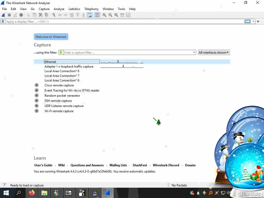This screenshot has height=198, width=264.
Task: Click the resize columns toolbar icon
Action: tap(122, 15)
